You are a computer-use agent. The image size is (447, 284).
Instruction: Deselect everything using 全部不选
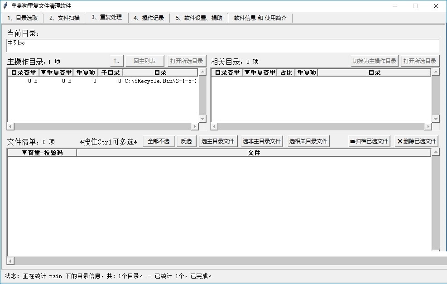[x=159, y=141]
